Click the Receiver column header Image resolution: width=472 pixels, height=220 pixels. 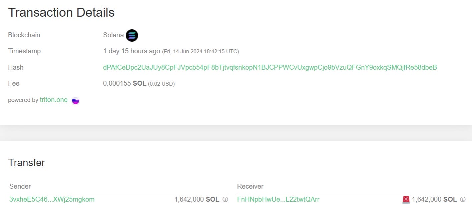250,186
